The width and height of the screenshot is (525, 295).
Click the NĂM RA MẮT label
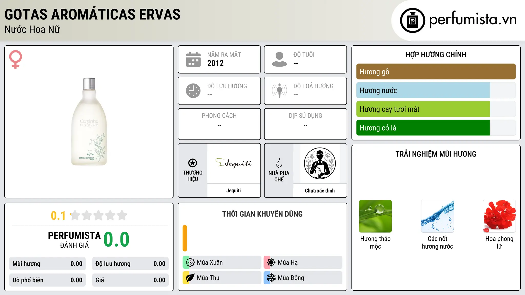224,55
